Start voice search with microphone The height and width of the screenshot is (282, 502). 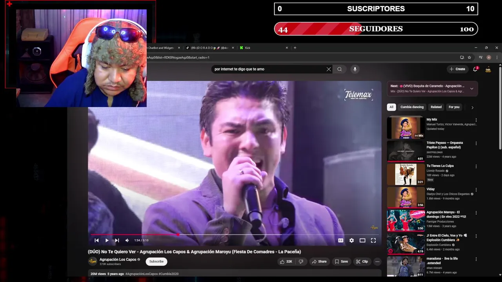(x=355, y=69)
